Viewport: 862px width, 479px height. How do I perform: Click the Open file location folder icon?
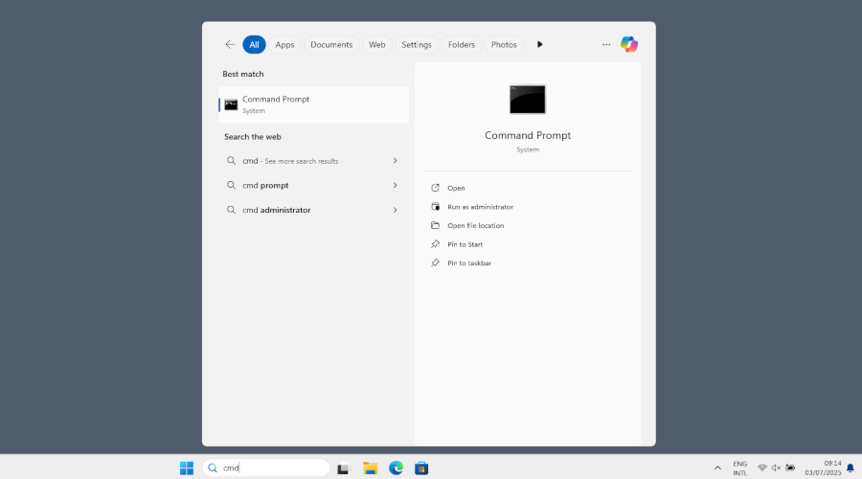436,225
